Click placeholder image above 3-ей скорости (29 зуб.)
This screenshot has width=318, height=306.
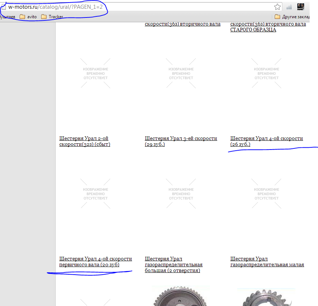181,73
